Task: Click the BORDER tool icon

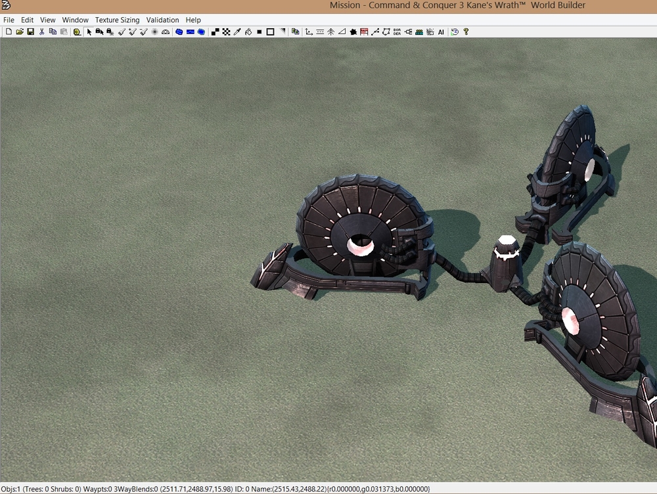Action: (x=397, y=32)
